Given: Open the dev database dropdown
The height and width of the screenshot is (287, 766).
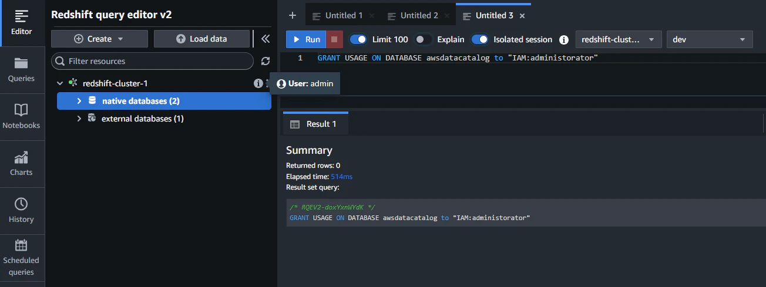Looking at the screenshot, I should [710, 39].
